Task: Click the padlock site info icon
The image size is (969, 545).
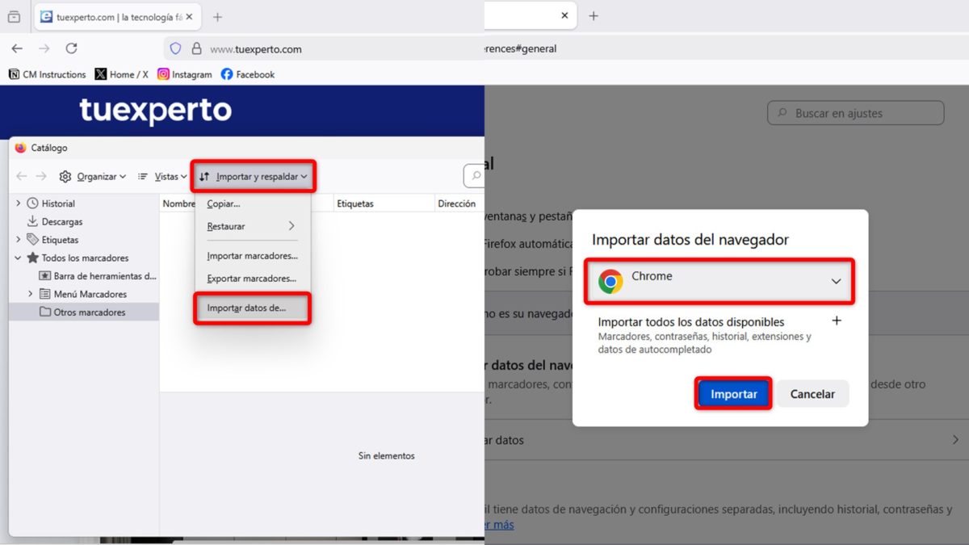Action: (x=196, y=48)
